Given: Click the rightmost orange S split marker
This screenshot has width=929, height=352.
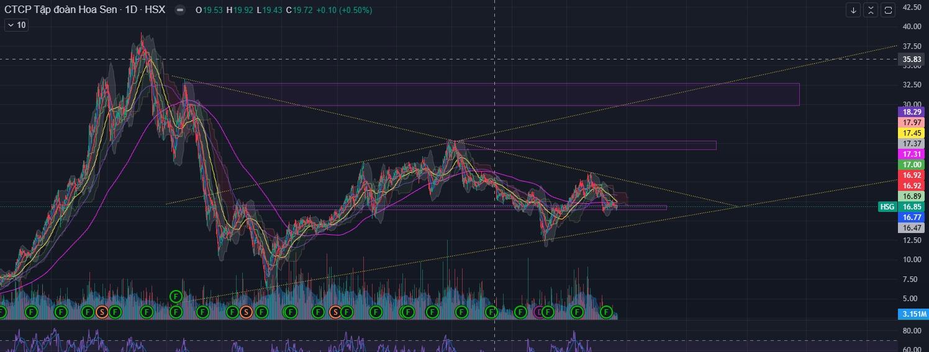Looking at the screenshot, I should [335, 311].
